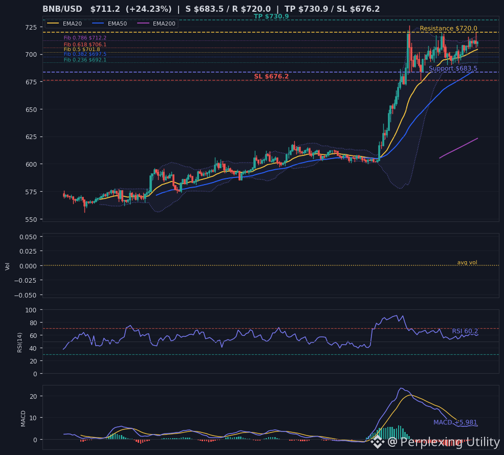Click the avg vol label
504x455 pixels.
pos(467,262)
